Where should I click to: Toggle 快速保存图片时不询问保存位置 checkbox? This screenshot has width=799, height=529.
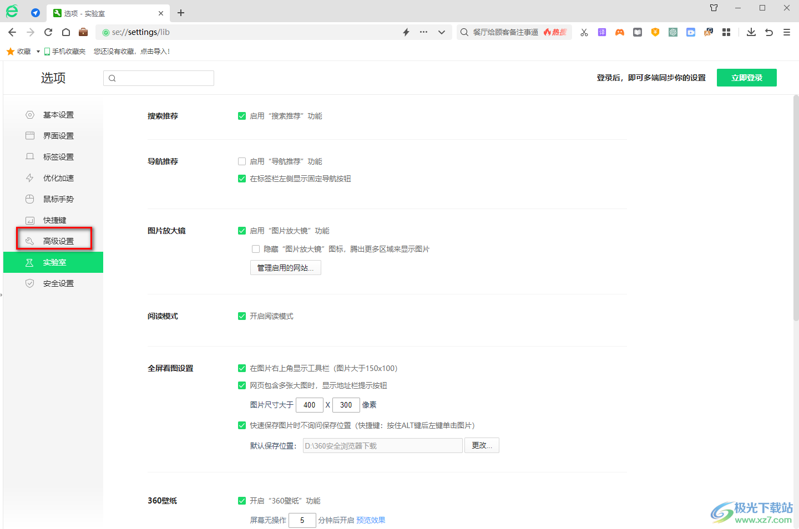coord(242,425)
